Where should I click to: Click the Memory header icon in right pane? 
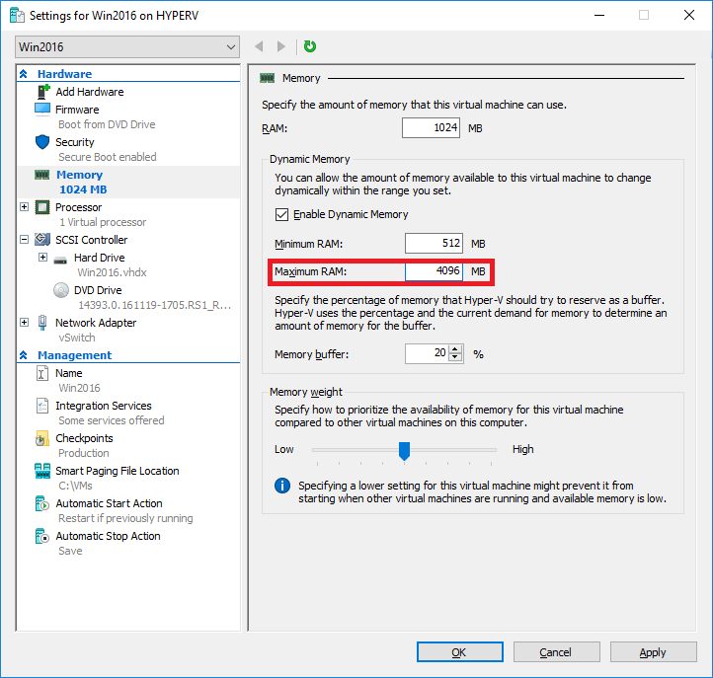[268, 78]
